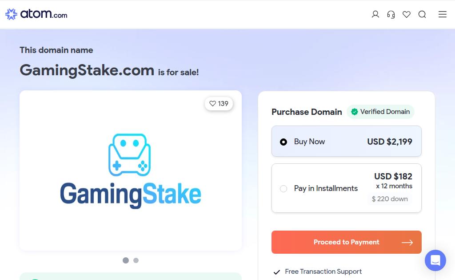Image resolution: width=455 pixels, height=280 pixels.
Task: Click the search magnifier icon
Action: click(x=422, y=14)
